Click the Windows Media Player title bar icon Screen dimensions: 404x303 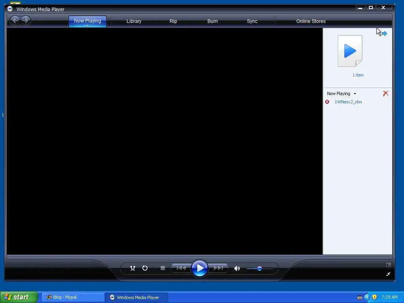[x=10, y=9]
